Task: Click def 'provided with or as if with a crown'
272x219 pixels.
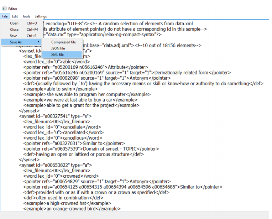Action: (96, 192)
